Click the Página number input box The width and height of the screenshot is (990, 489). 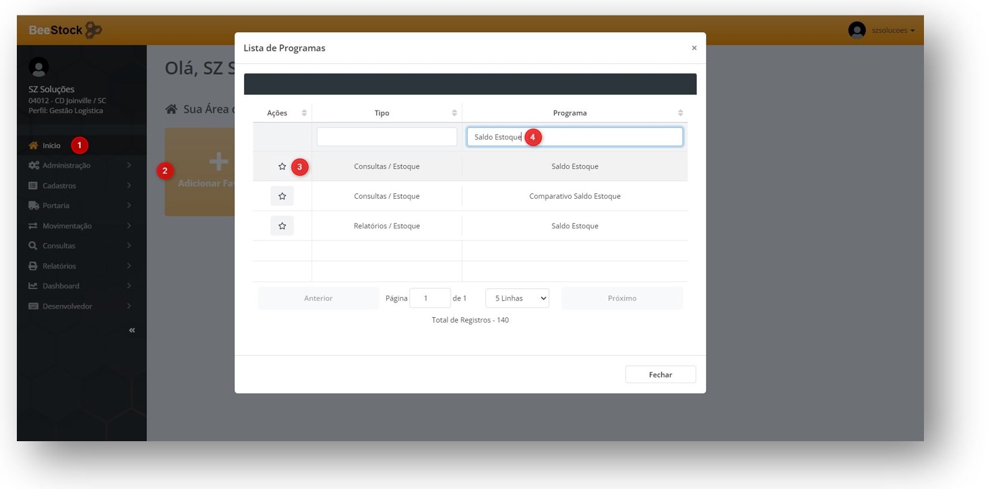tap(429, 298)
